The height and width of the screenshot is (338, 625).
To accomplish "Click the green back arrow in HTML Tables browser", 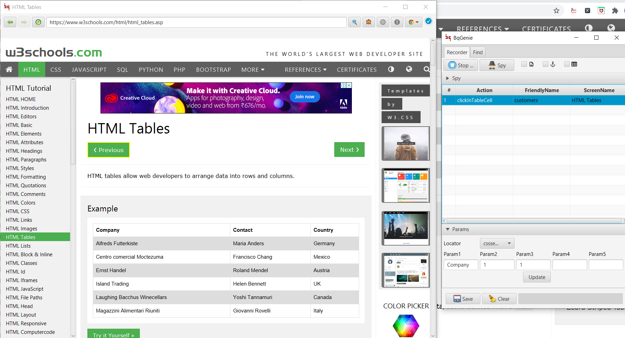I will click(x=10, y=22).
